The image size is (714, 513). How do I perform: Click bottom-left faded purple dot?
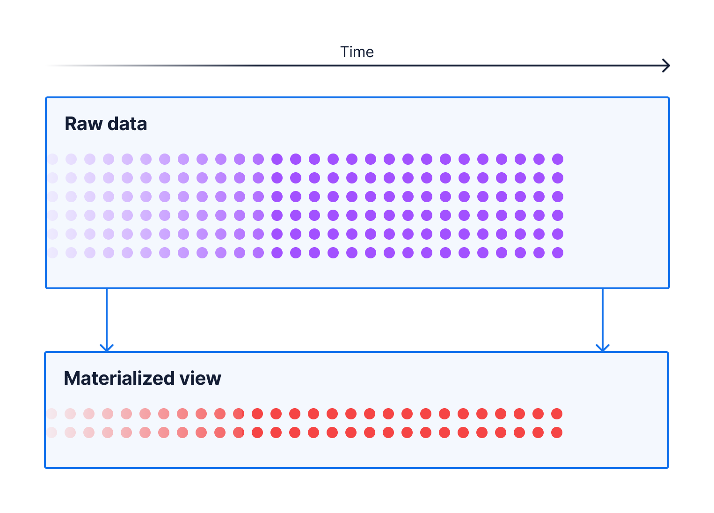pos(52,253)
